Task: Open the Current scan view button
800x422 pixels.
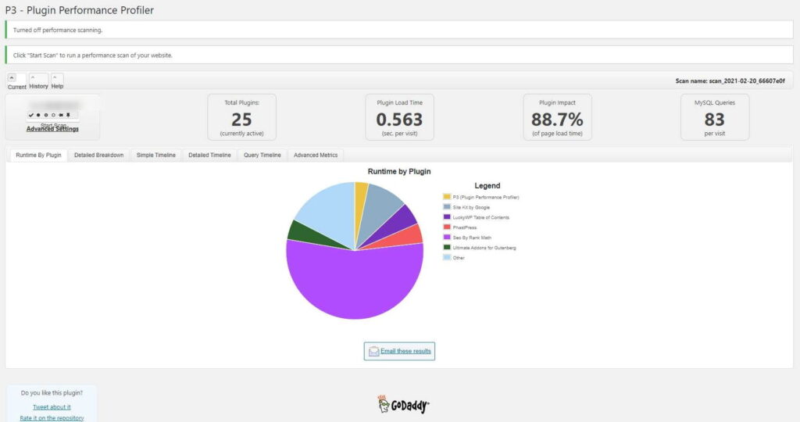Action: coord(16,81)
